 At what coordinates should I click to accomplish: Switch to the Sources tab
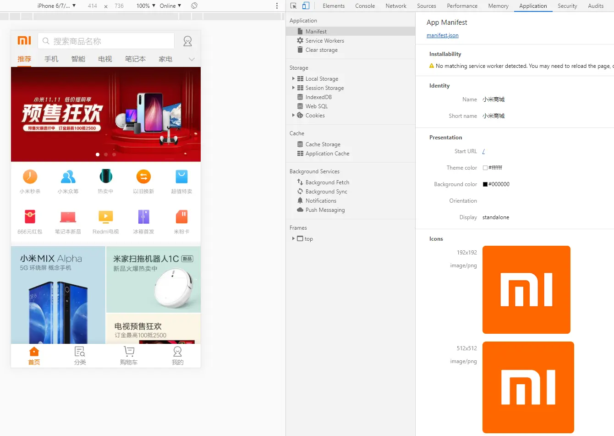[x=427, y=6]
